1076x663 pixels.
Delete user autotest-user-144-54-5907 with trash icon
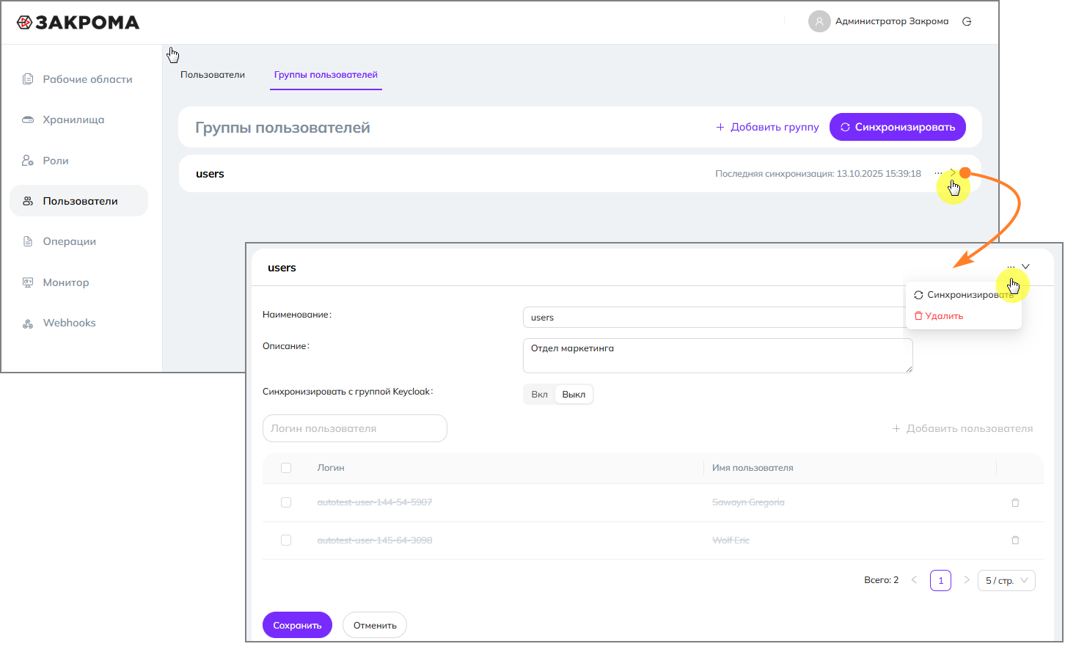pyautogui.click(x=1015, y=502)
